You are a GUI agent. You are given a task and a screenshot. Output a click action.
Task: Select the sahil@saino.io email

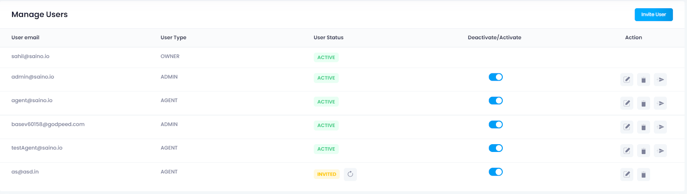(x=30, y=56)
